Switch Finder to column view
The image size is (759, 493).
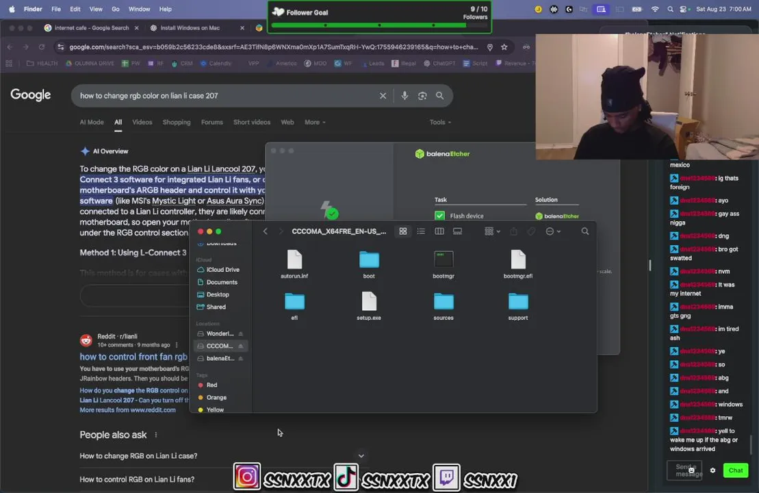pyautogui.click(x=439, y=231)
